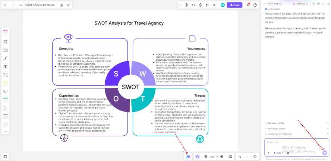Click the export/download file icon
Screen dimensions: 331x161
61,5
